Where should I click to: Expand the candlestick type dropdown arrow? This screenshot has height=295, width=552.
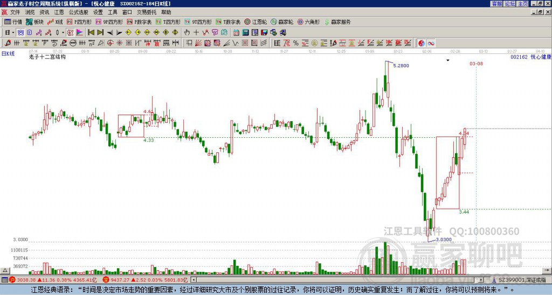click(63, 32)
